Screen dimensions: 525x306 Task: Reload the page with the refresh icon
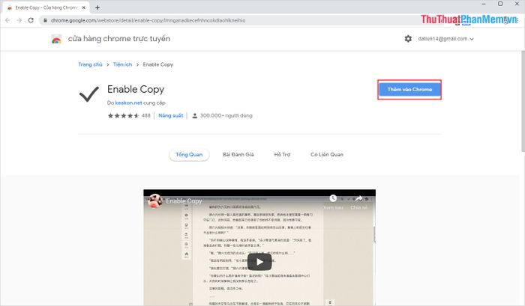31,20
